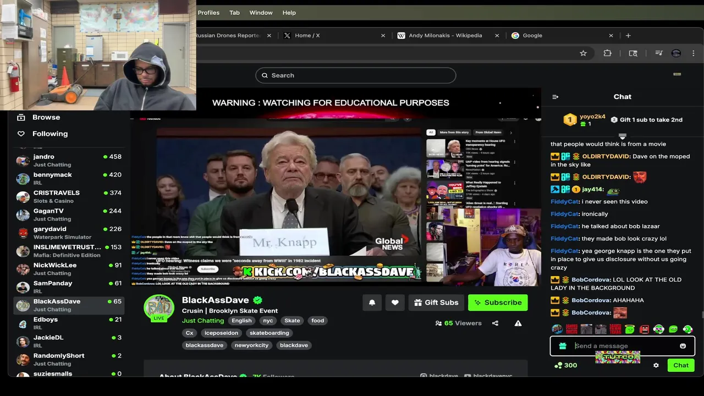Close the Google tab
This screenshot has width=704, height=396.
(x=610, y=35)
